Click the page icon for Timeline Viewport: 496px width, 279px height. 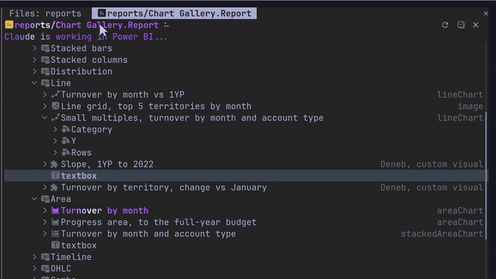45,257
